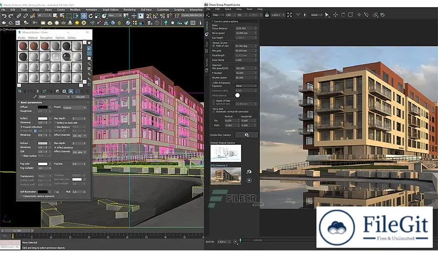Click the Create New Camera button
Viewport: 438px width, 253px height.
(246, 135)
